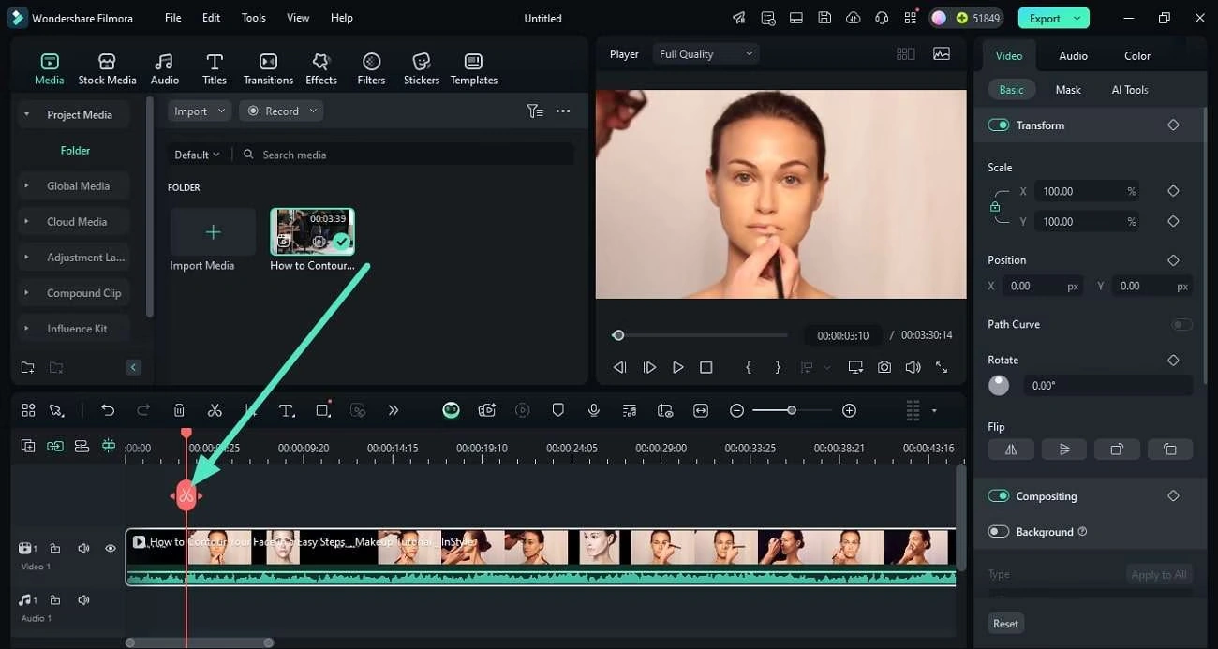Mute the Audio 1 track
This screenshot has width=1218, height=649.
click(83, 599)
